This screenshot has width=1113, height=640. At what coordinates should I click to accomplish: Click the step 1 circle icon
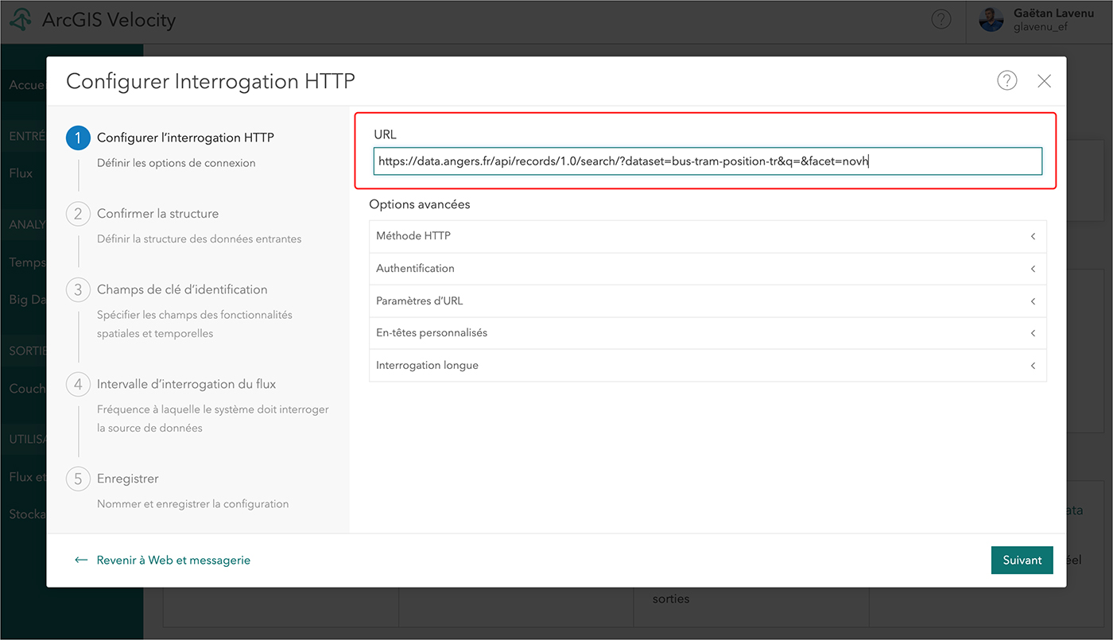[78, 138]
